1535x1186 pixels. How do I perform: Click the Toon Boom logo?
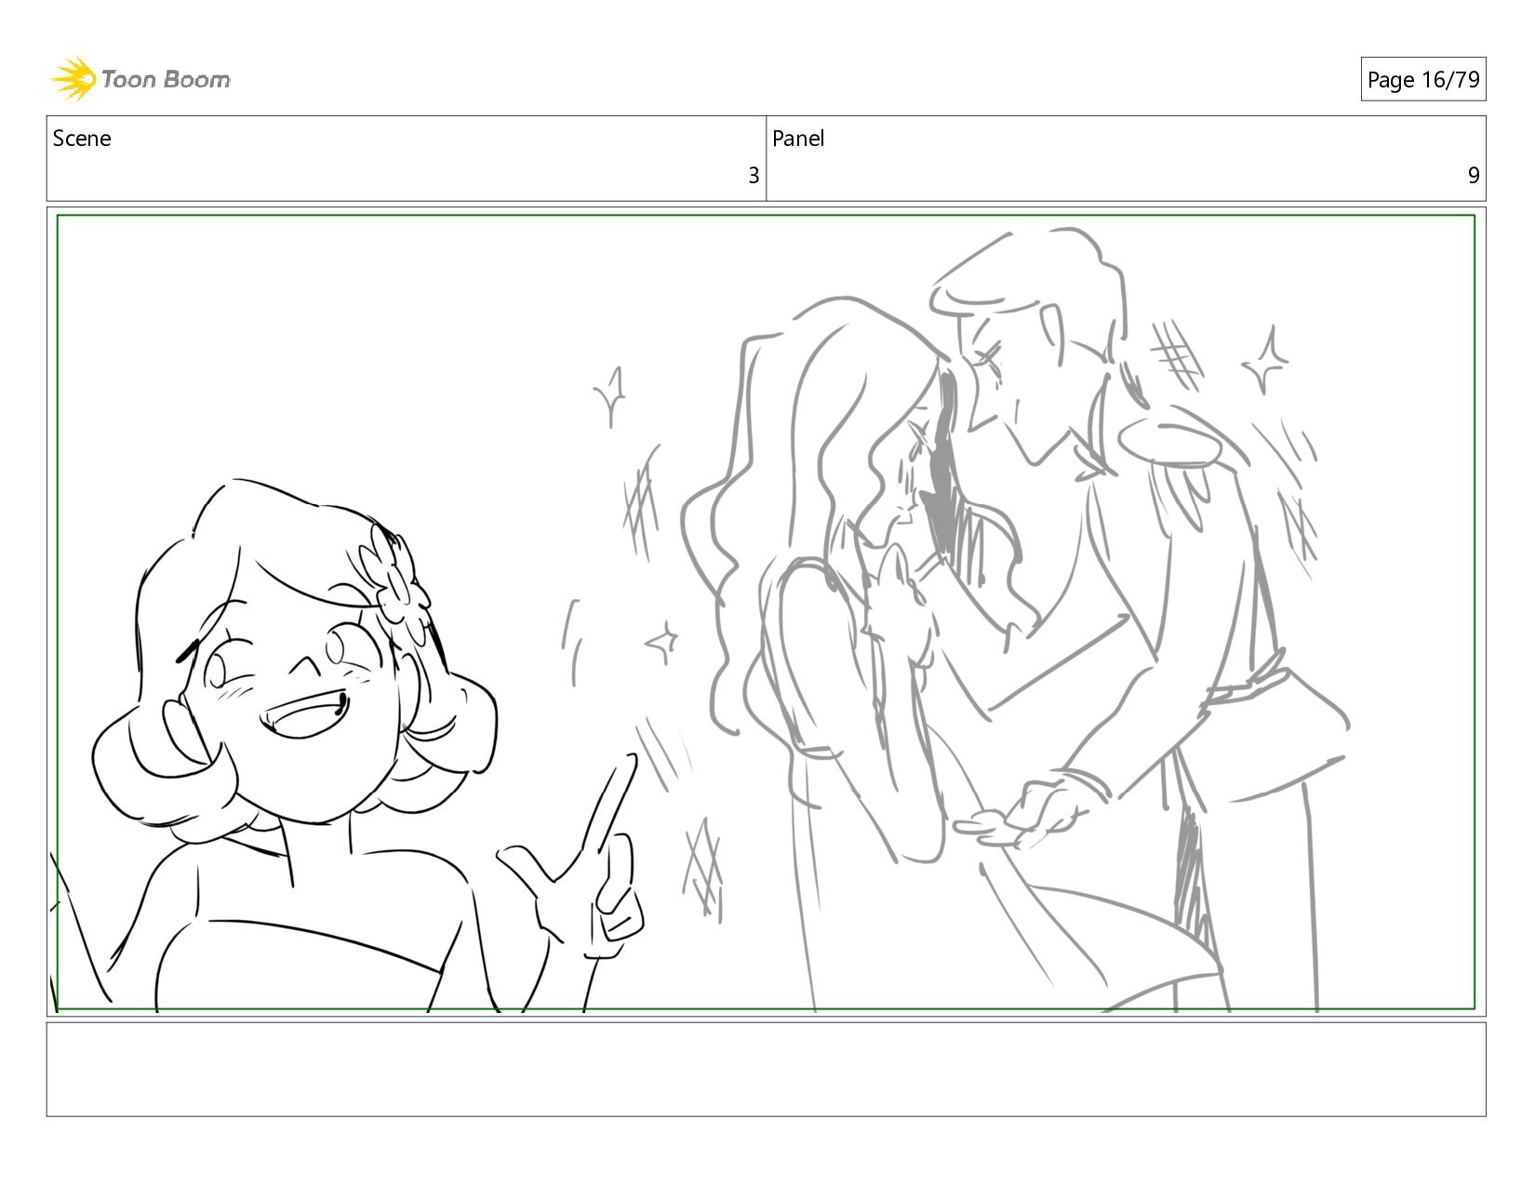pos(140,79)
